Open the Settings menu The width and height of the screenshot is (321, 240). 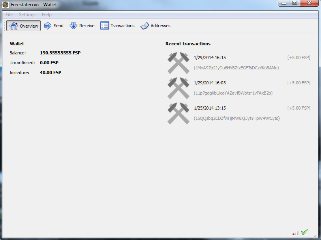tap(27, 15)
